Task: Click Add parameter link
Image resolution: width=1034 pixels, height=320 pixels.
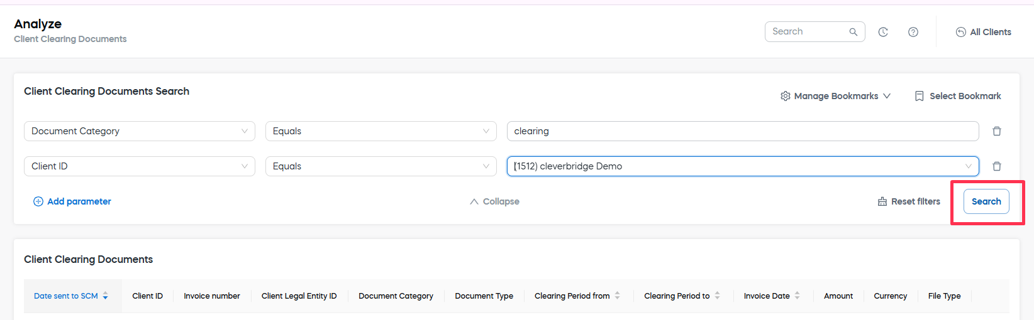Action: (x=72, y=201)
